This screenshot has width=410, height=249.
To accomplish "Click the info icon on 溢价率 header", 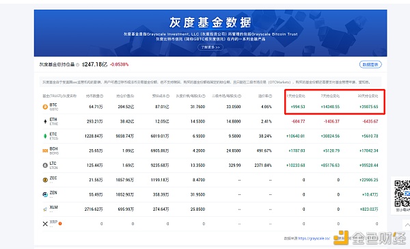I will [271, 96].
